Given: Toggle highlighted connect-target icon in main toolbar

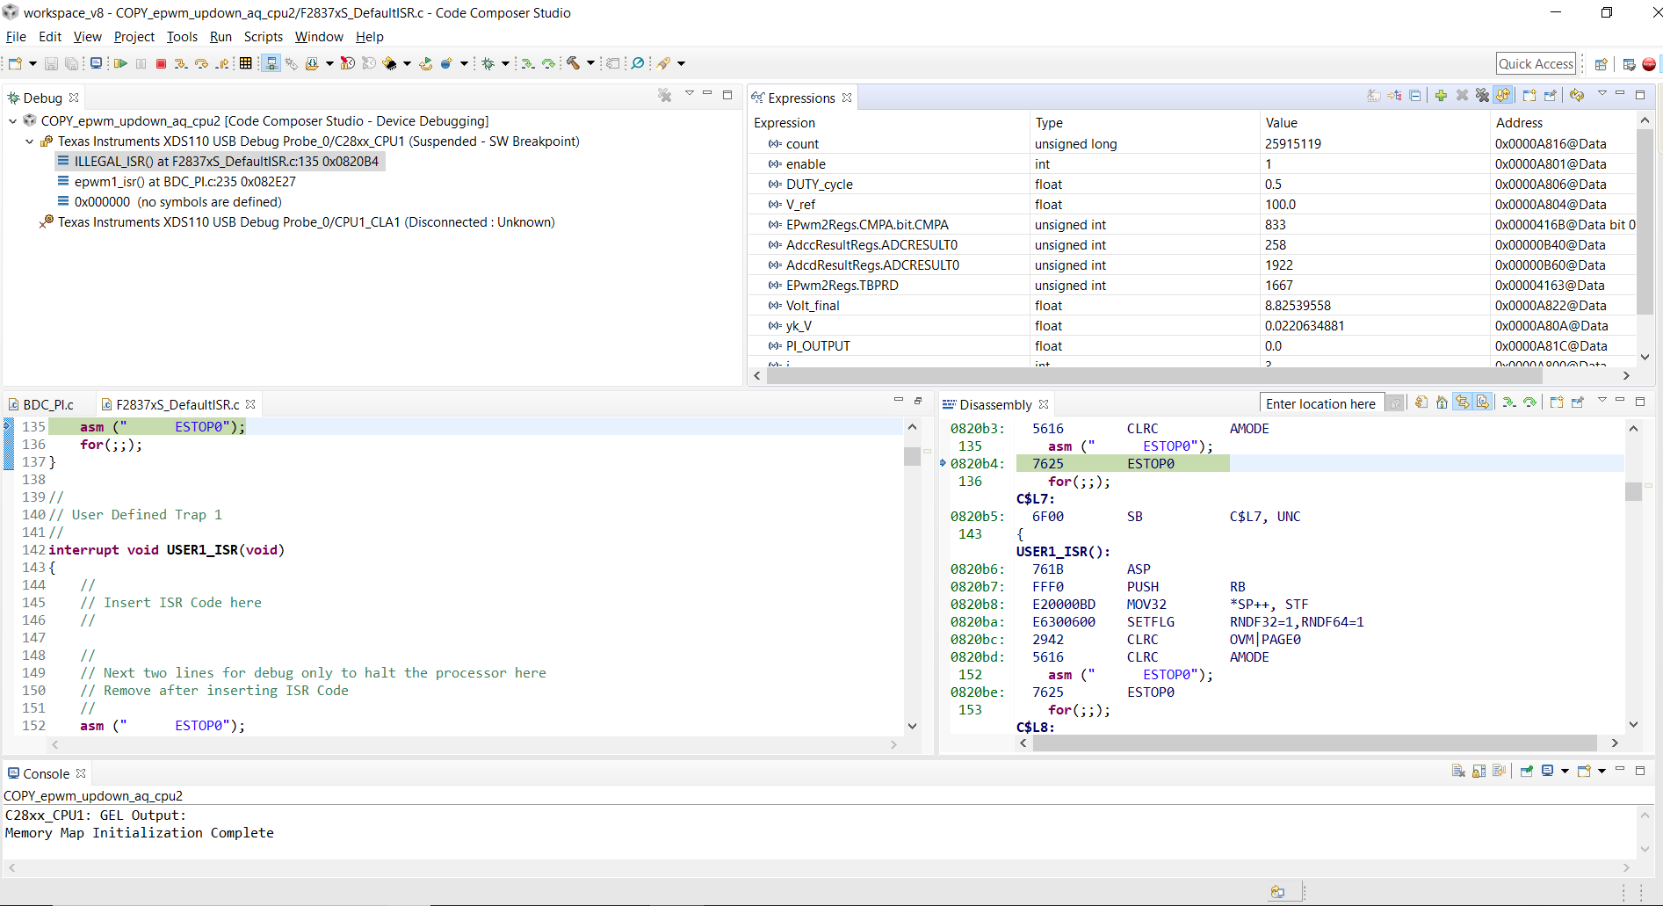Looking at the screenshot, I should coord(271,63).
